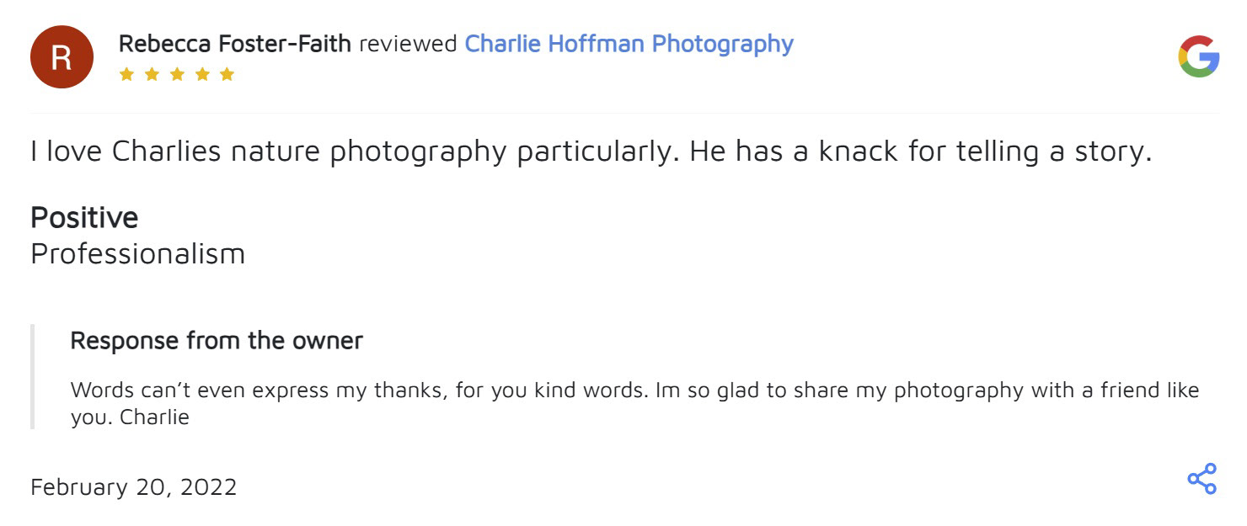Image resolution: width=1247 pixels, height=526 pixels.
Task: Click the fifth rating star
Action: [227, 74]
